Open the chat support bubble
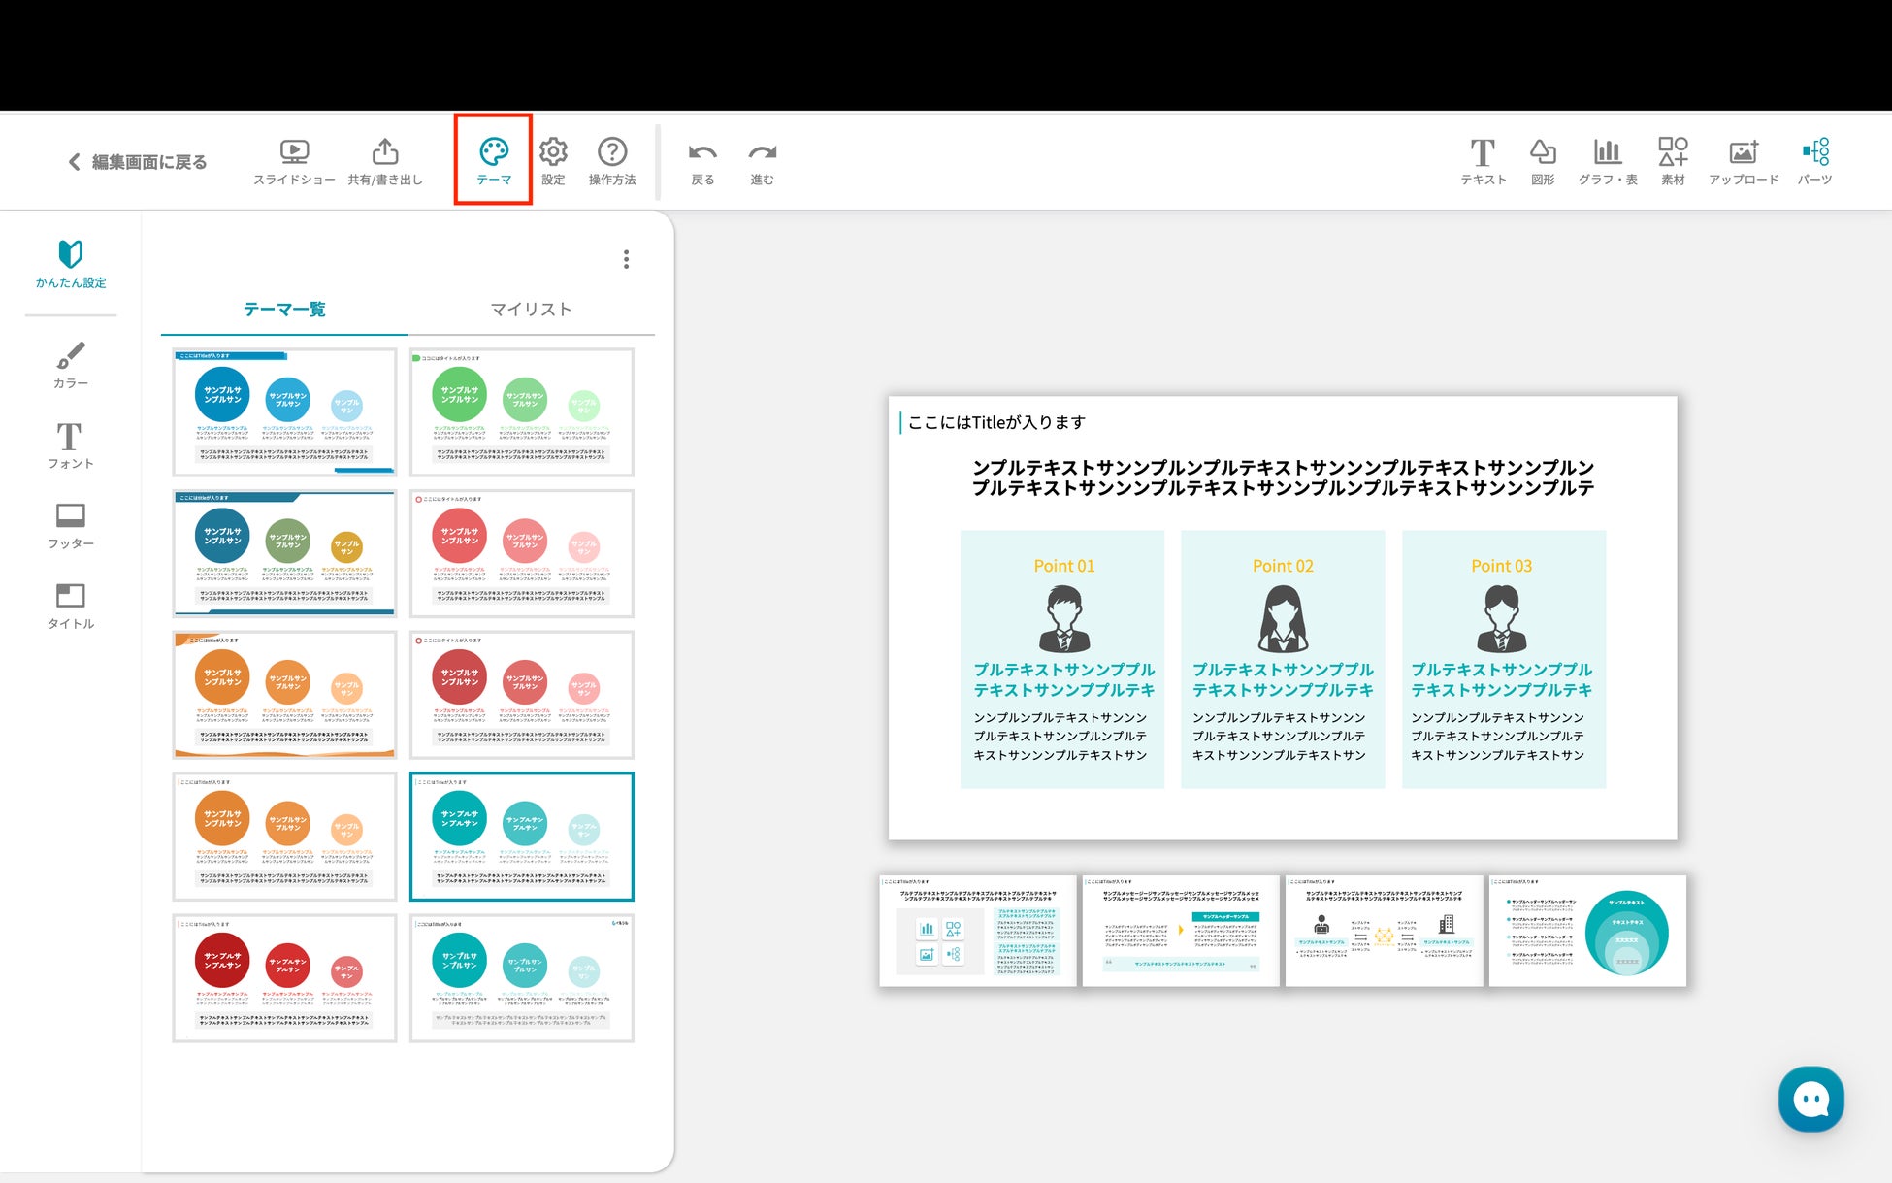Image resolution: width=1892 pixels, height=1183 pixels. (1810, 1099)
